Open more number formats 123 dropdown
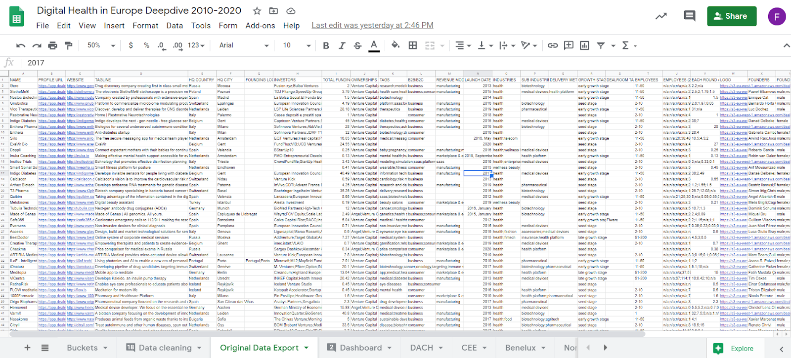Image resolution: width=791 pixels, height=358 pixels. (196, 45)
